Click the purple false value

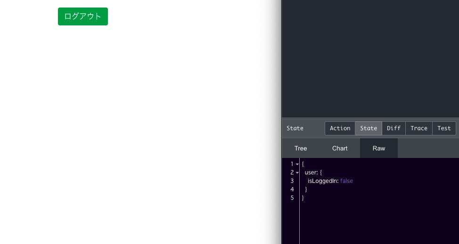click(346, 181)
